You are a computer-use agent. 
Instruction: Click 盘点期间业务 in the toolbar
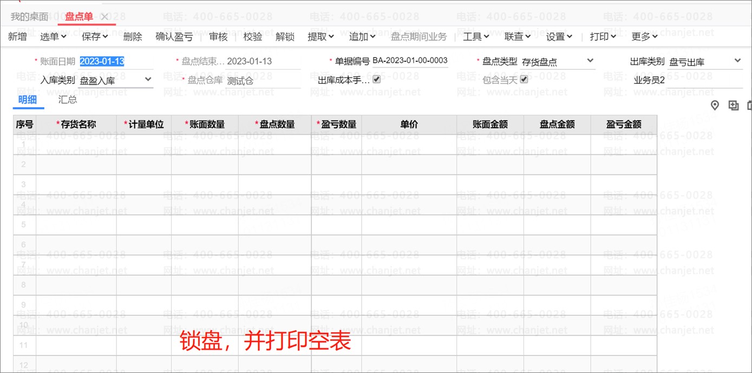(419, 37)
